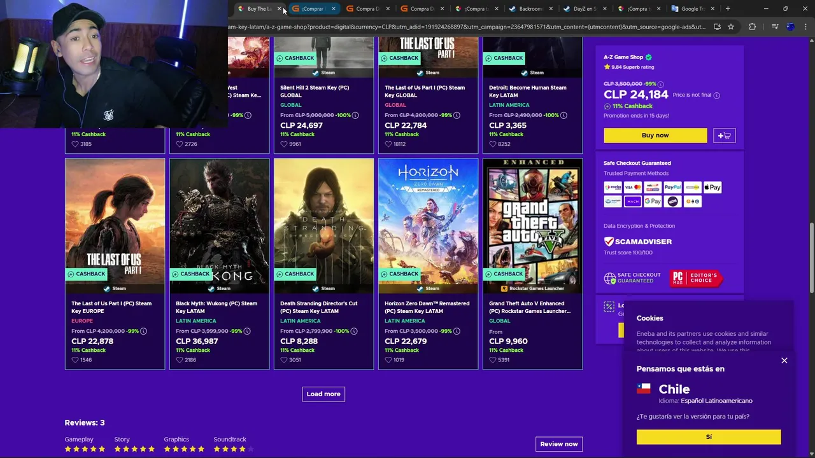Click 'CLP 36,987' price on Wukong card
The height and width of the screenshot is (458, 815).
click(x=197, y=342)
